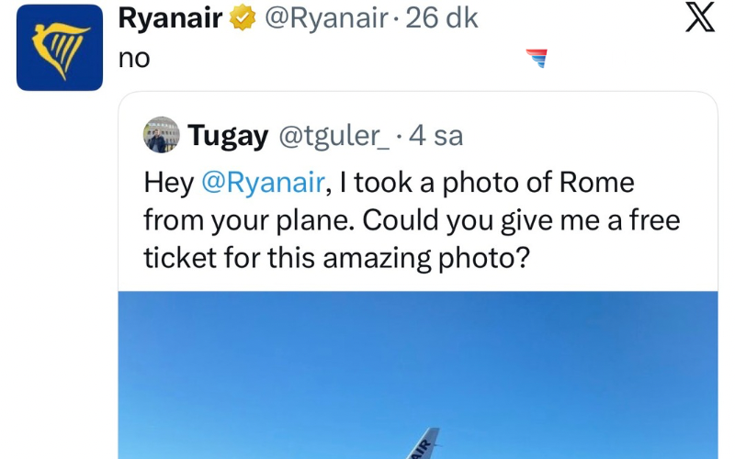Click the word "Hey" starting the quoted tweet
Image resolution: width=735 pixels, height=459 pixels.
pos(168,182)
